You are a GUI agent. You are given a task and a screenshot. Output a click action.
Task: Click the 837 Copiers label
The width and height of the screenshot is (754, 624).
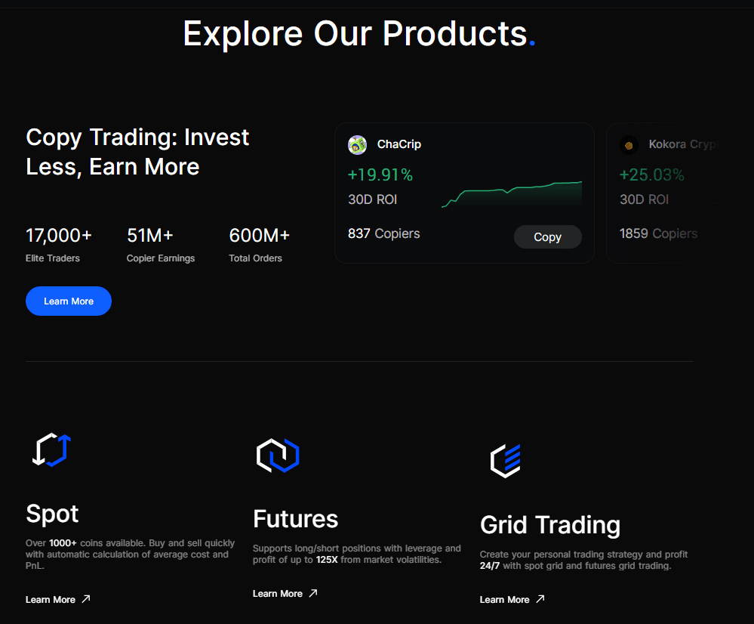tap(383, 233)
